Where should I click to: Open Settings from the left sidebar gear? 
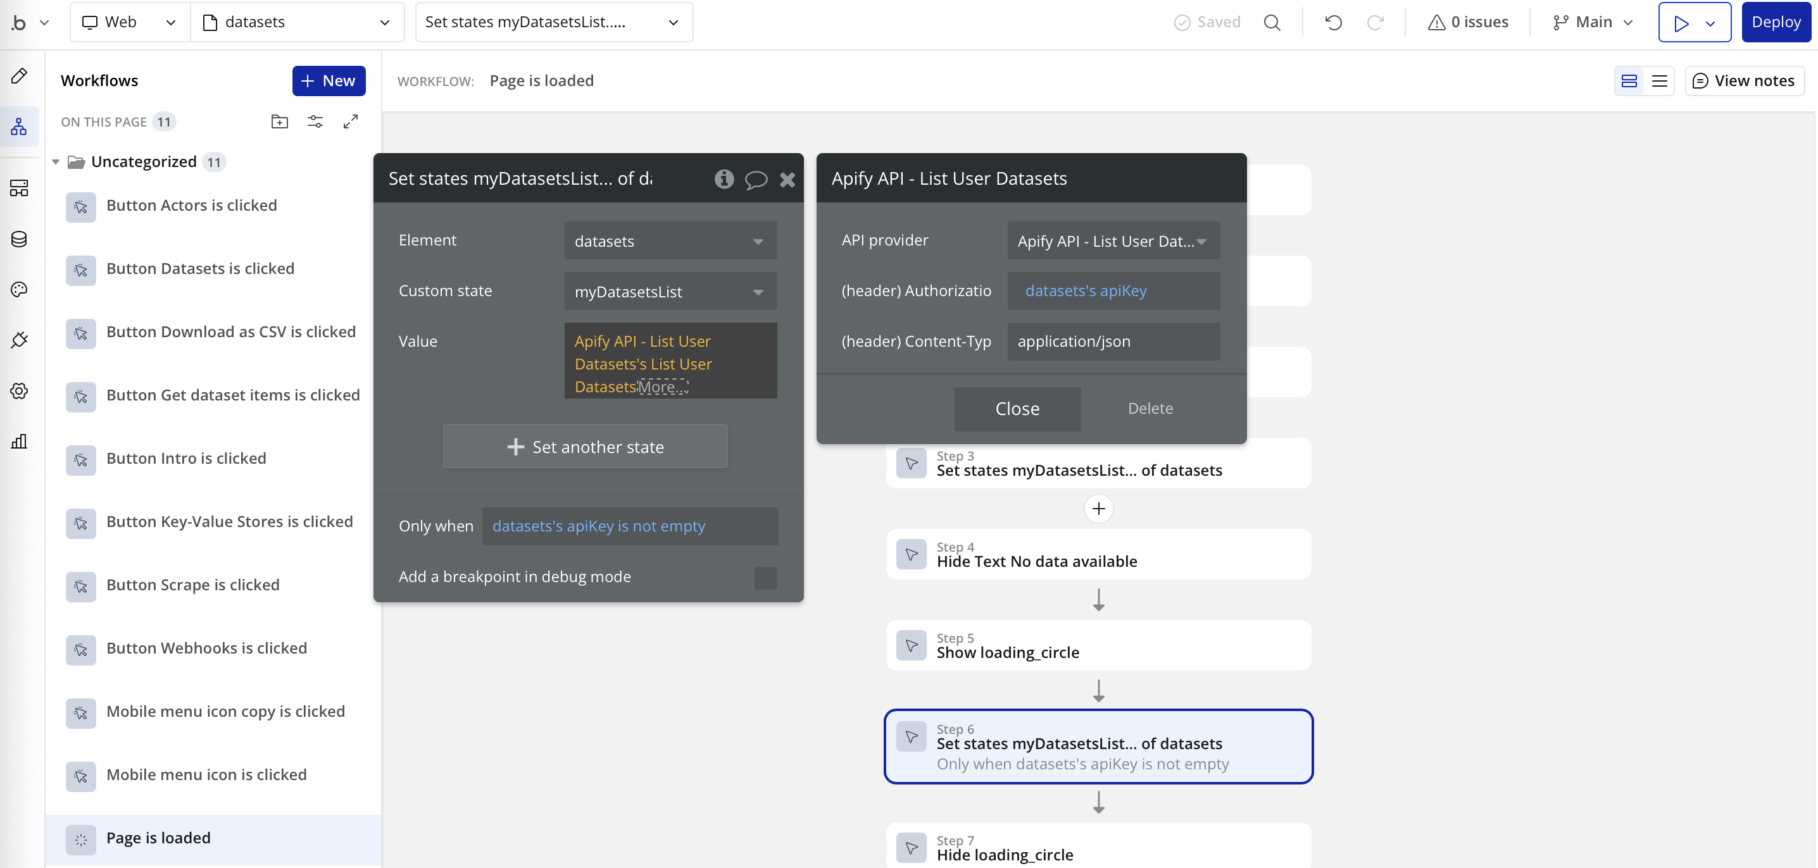[x=18, y=390]
